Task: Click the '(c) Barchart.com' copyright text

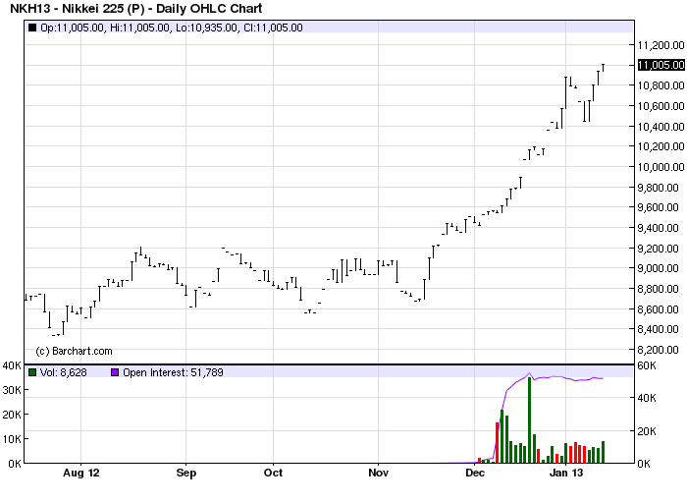Action: (x=74, y=351)
